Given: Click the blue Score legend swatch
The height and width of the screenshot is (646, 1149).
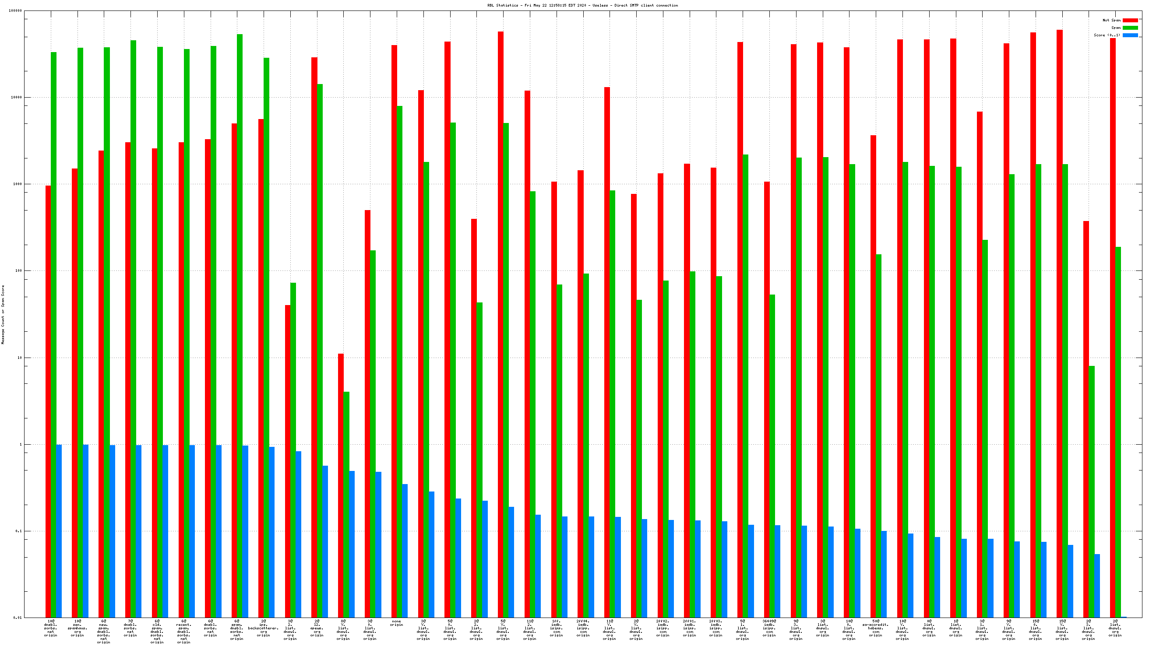Looking at the screenshot, I should pyautogui.click(x=1130, y=35).
